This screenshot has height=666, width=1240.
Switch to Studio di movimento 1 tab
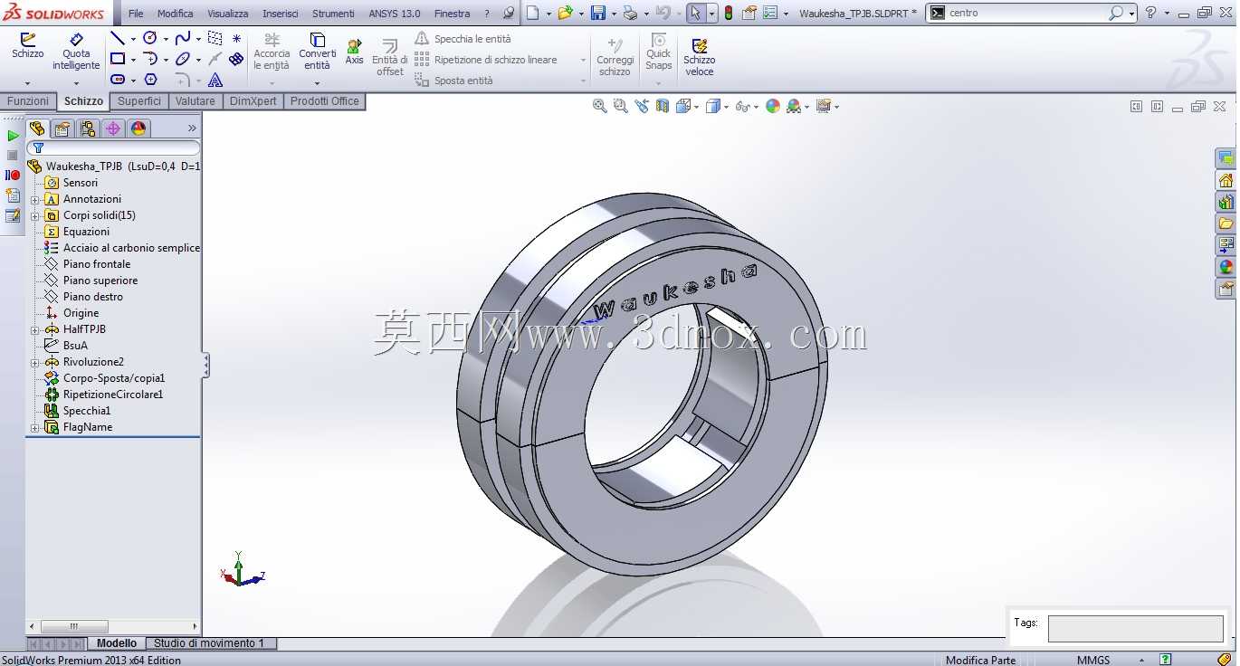[x=209, y=643]
